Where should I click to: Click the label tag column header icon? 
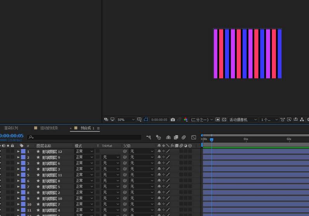click(x=21, y=146)
